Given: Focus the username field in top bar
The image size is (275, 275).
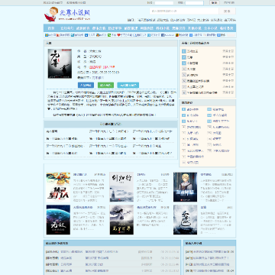Looking at the screenshot, I should click(163, 3).
